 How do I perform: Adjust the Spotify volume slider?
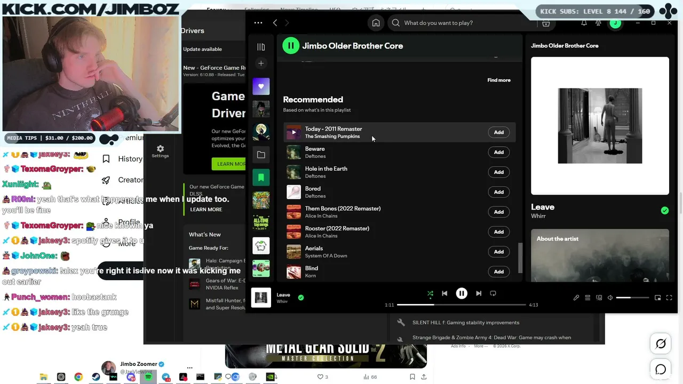[x=633, y=298]
